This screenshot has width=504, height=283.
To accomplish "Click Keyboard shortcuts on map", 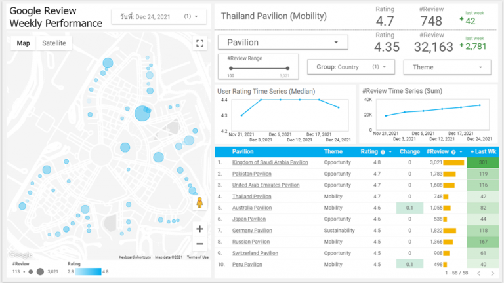I will [135, 257].
